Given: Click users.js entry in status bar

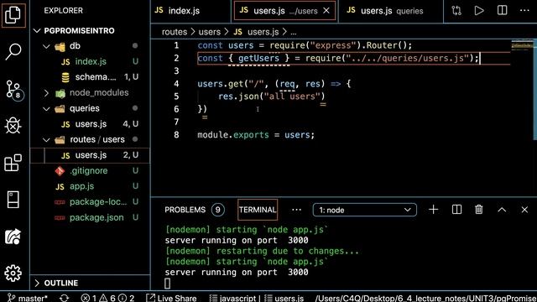Looking at the screenshot, I should (284, 298).
